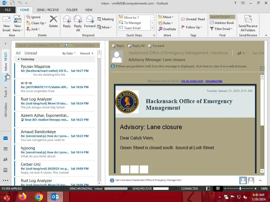Show All Folders

[6, 110]
